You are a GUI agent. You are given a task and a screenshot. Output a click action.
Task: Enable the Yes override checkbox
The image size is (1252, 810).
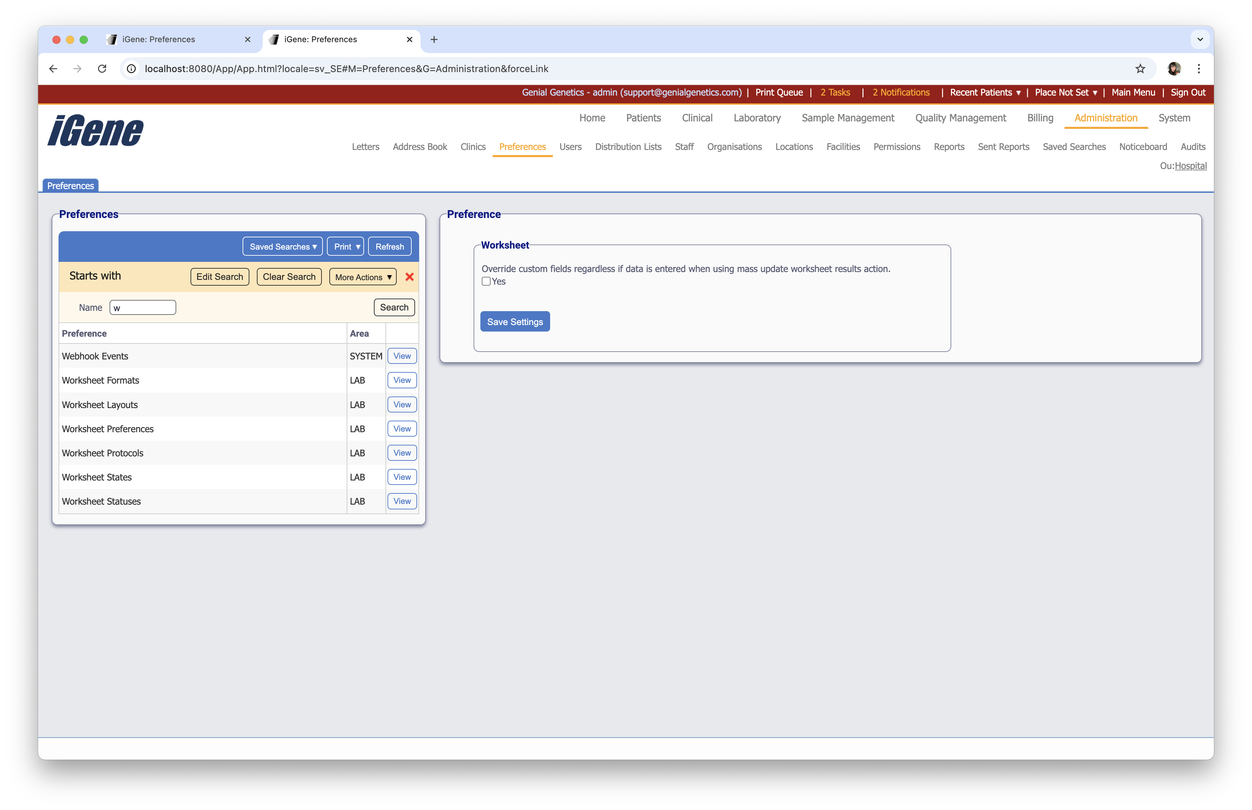point(486,282)
